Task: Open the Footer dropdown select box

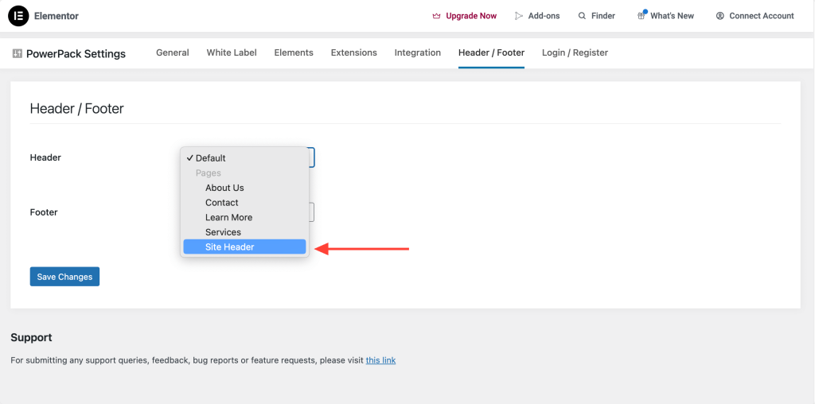Action: [312, 212]
